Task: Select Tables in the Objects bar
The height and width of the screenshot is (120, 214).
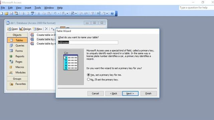Action: click(x=17, y=40)
